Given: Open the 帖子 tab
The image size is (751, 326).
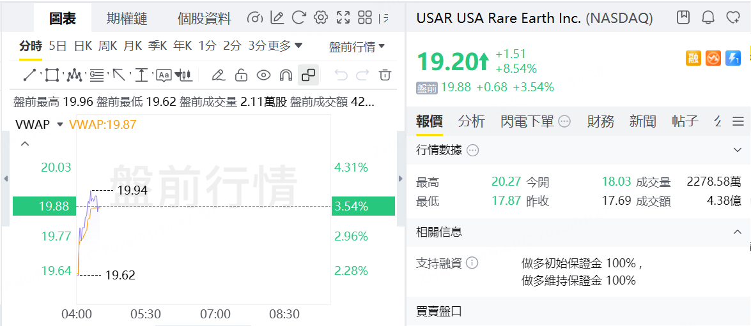Looking at the screenshot, I should point(685,121).
